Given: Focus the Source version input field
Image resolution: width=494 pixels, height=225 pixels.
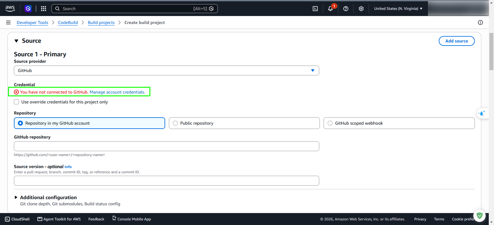Looking at the screenshot, I should point(166,181).
